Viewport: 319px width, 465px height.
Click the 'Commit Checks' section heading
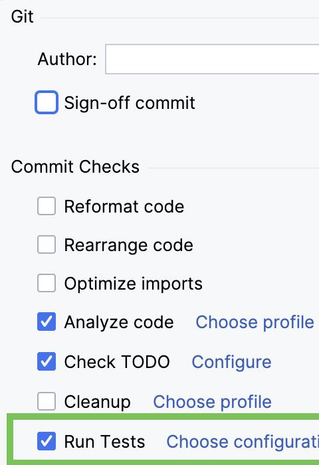[x=75, y=167]
